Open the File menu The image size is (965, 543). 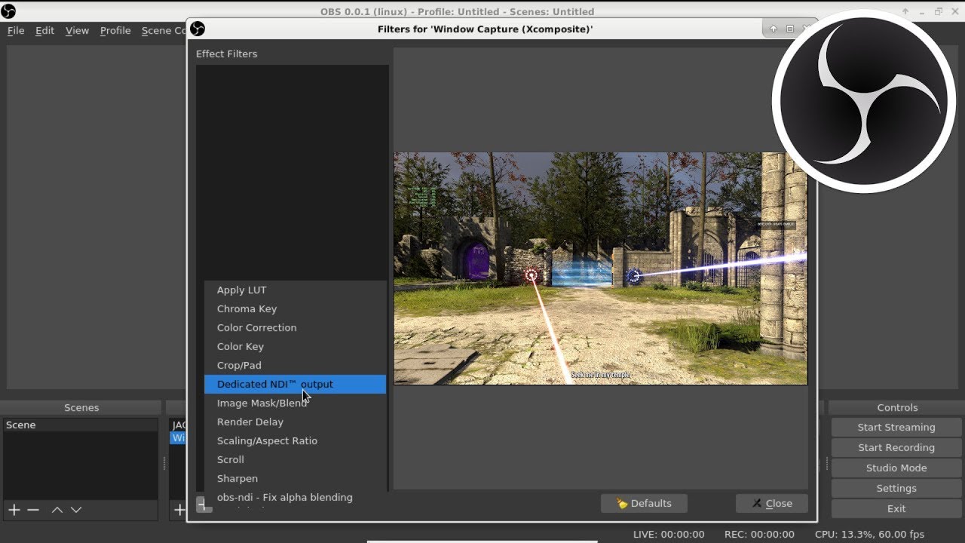16,31
